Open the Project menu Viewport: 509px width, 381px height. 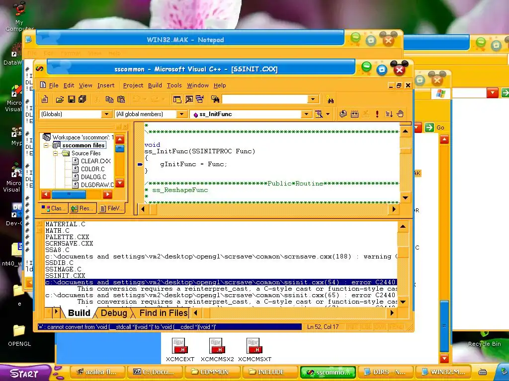click(133, 85)
